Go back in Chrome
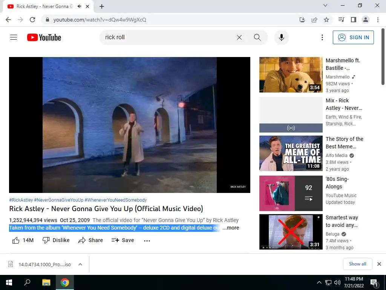The width and height of the screenshot is (386, 290). [x=8, y=20]
